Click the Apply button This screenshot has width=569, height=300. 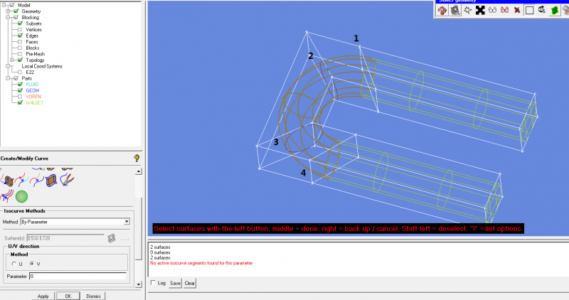click(x=43, y=296)
